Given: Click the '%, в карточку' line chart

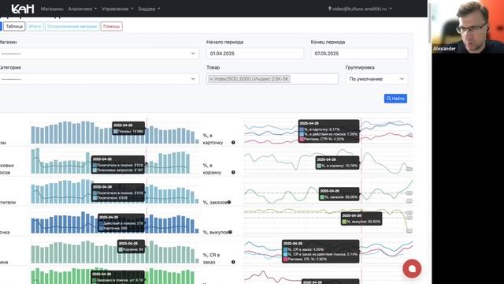Looking at the screenshot, I should 328,131.
